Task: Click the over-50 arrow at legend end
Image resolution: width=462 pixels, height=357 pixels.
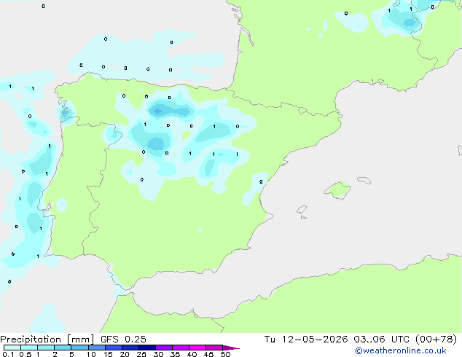Action: point(231,348)
